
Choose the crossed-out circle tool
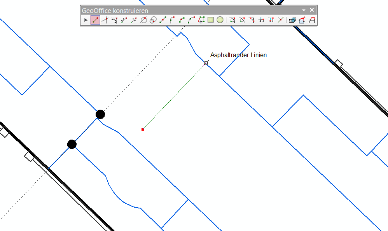[x=143, y=20]
